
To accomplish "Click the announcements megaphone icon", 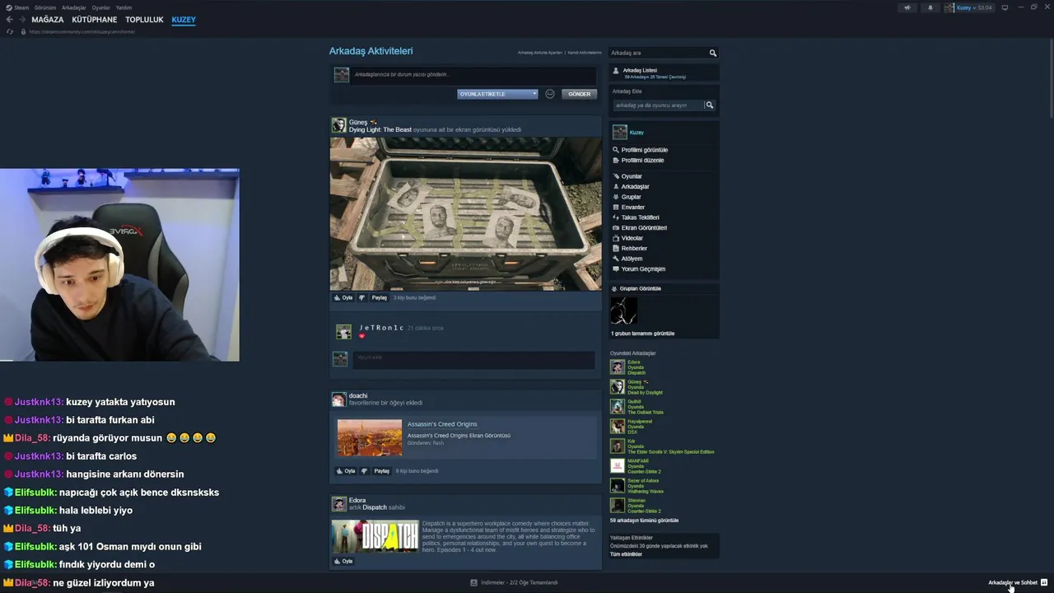I will pyautogui.click(x=907, y=7).
